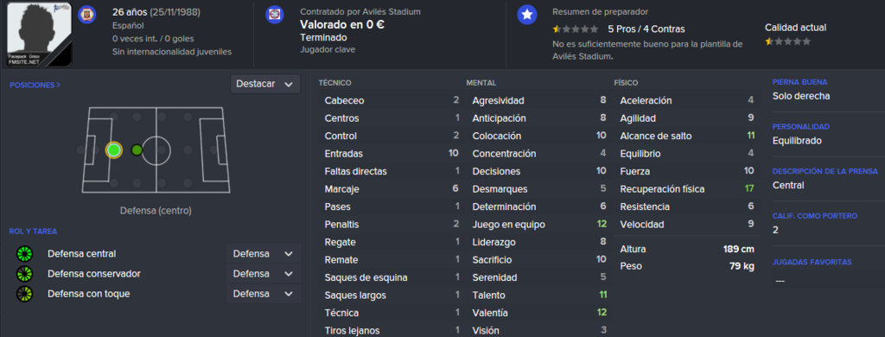
Task: Click the Defensa central role suitability icon
Action: [25, 254]
